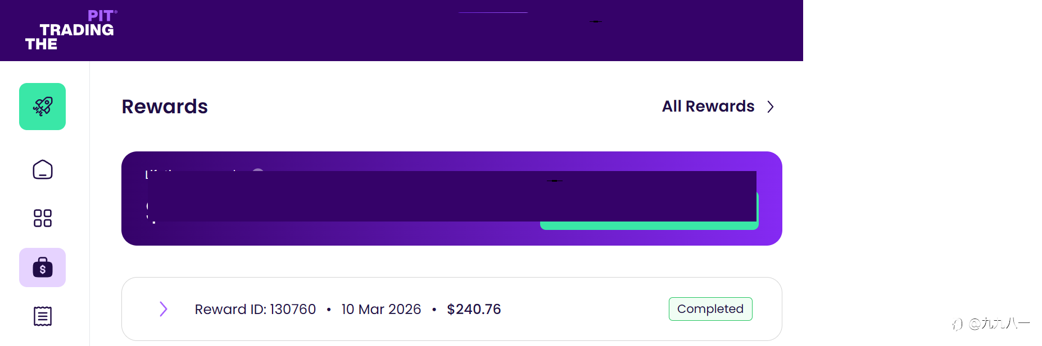The image size is (1042, 346).
Task: Click the 10 Mar 2026 date
Action: [381, 310]
